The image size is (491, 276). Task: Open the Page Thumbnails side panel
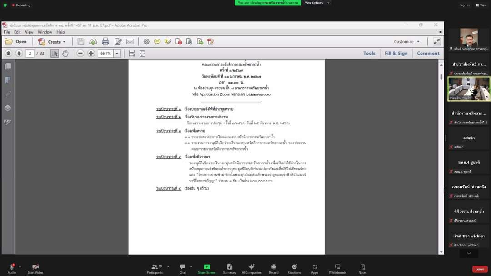[x=8, y=66]
